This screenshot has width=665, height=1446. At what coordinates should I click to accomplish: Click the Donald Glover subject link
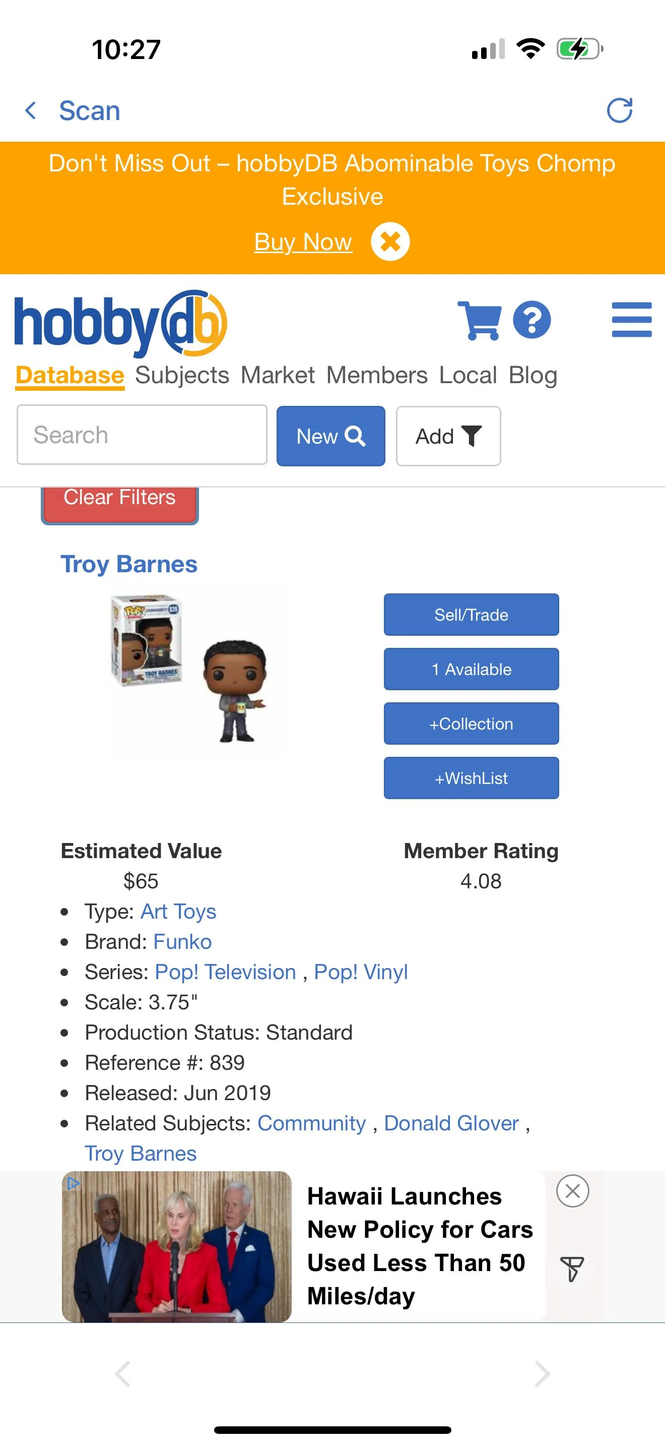451,1123
